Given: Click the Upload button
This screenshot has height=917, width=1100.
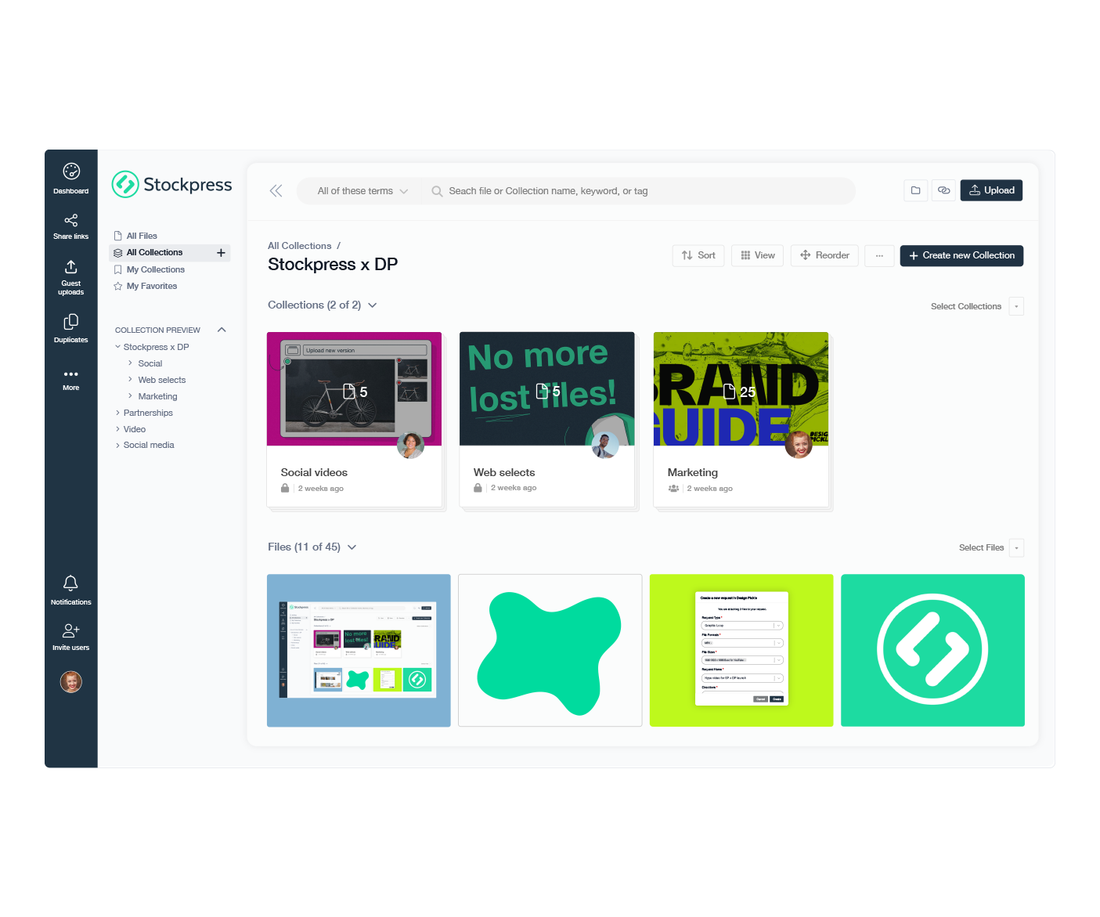Looking at the screenshot, I should [x=990, y=190].
